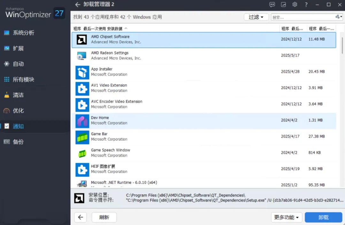Click the 自动 sidebar icon
Viewport: 345px width, 225px height.
click(7, 64)
